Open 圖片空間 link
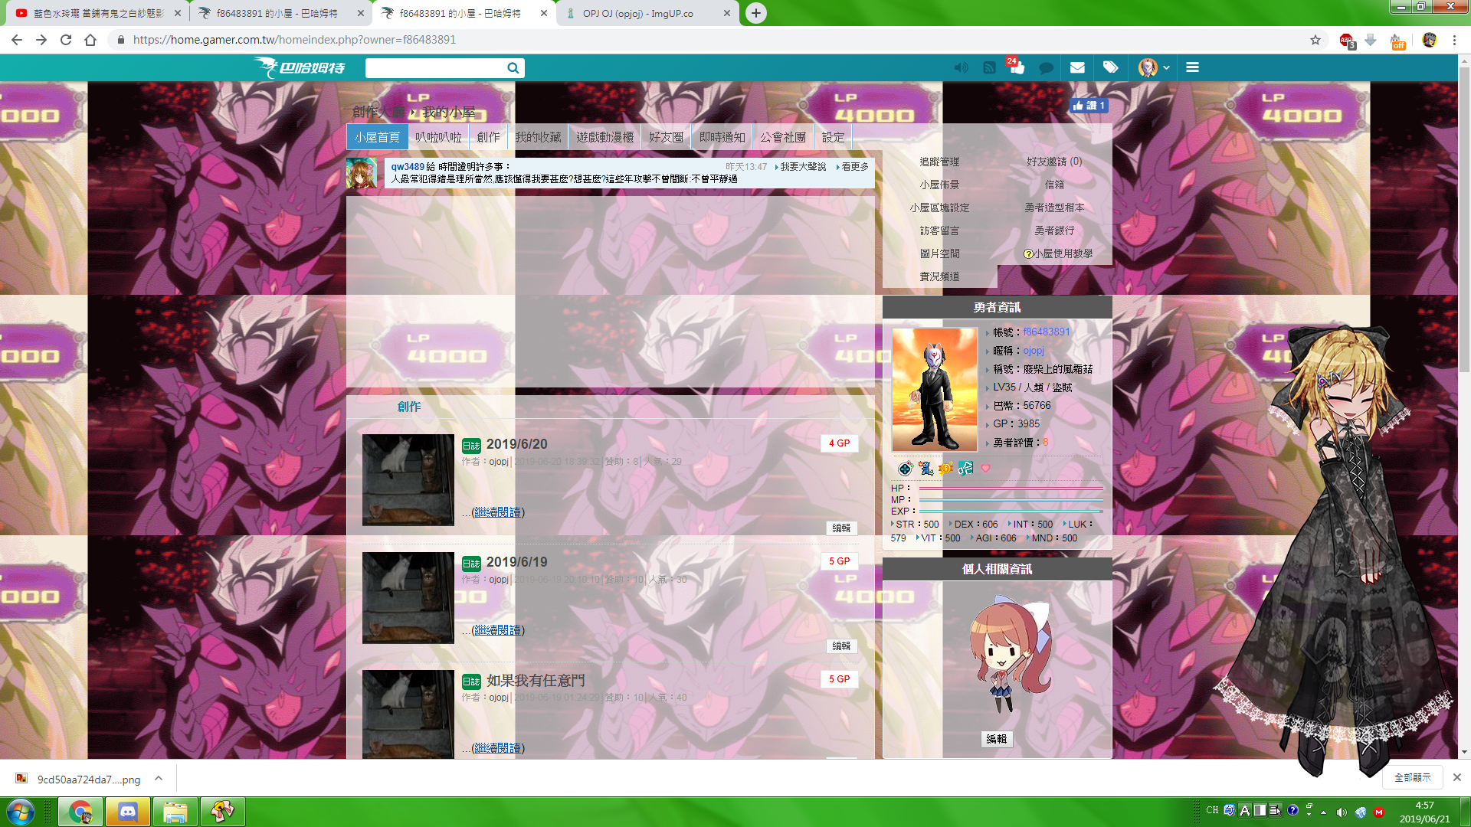Screen dimensions: 1471x827 coord(939,253)
